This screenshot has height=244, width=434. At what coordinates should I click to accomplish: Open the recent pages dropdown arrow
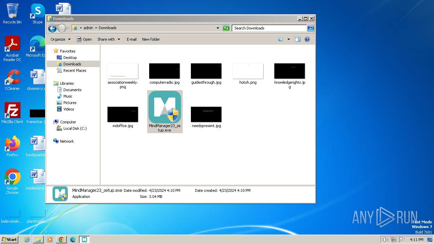click(68, 28)
